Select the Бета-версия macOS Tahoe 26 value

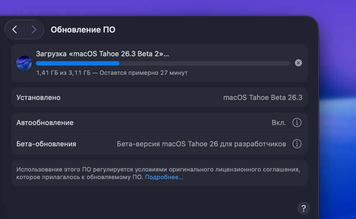pos(201,144)
